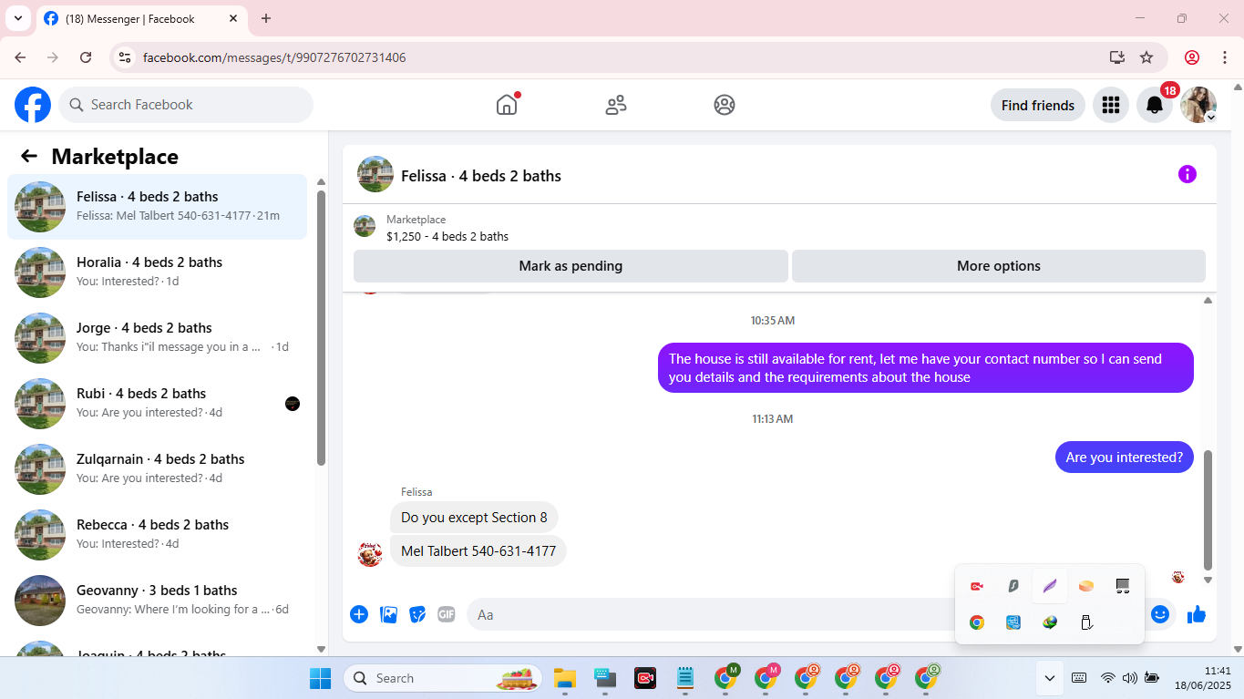Open Internet Download Manager tray icon
This screenshot has width=1244, height=699.
[1050, 622]
